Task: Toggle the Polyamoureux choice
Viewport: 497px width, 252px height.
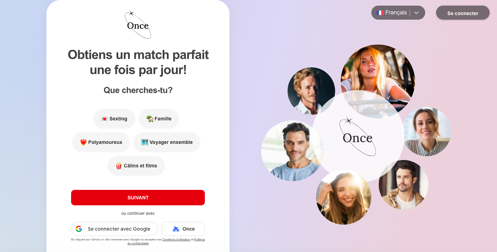Action: (x=101, y=142)
